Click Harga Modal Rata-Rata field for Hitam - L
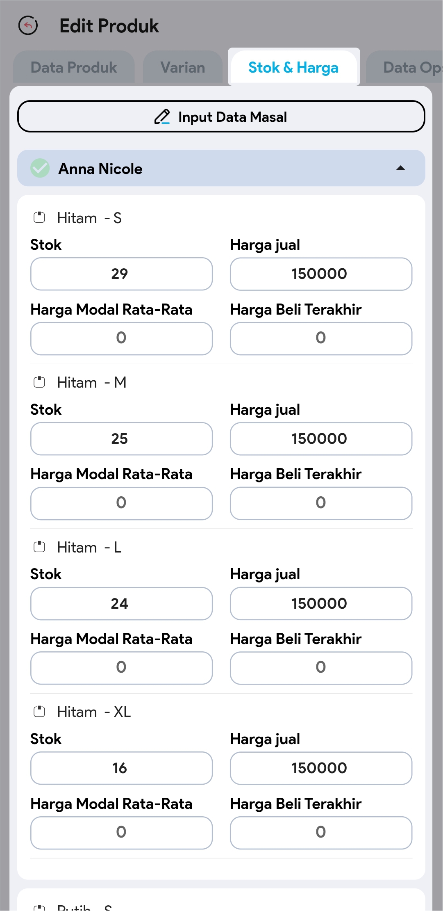The width and height of the screenshot is (443, 911). coord(121,668)
